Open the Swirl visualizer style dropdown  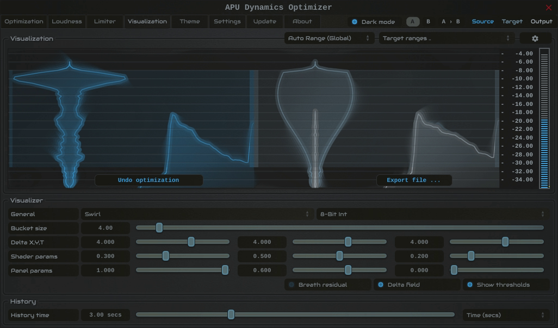[x=197, y=214]
